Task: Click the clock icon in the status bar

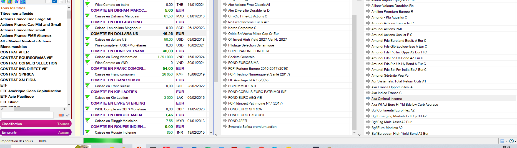Action: (511, 141)
